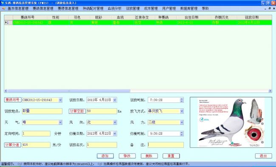276x167 pixels.
Task: Open the 训放日期 date picker
Action: click(115, 100)
